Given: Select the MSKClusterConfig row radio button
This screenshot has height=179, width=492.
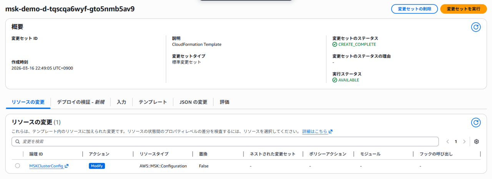Looking at the screenshot, I should [18, 166].
